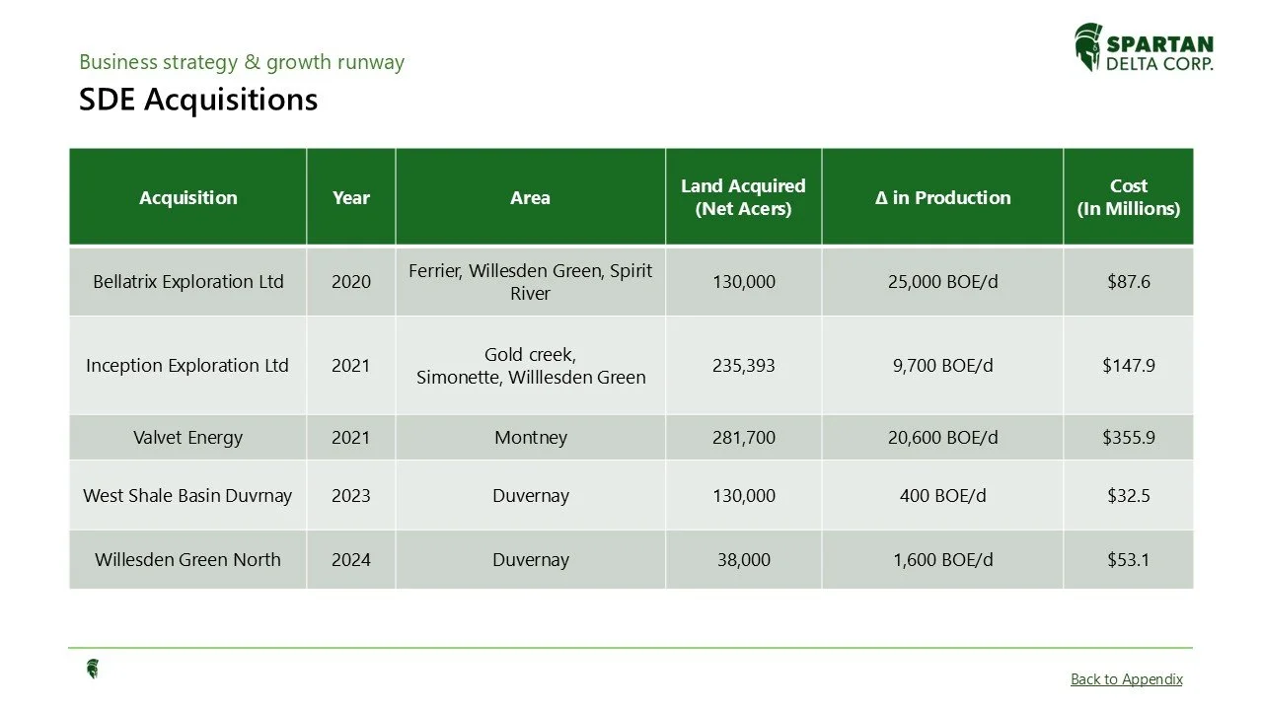
Task: Click the Bellatrix Exploration Ltd cell
Action: coord(187,281)
